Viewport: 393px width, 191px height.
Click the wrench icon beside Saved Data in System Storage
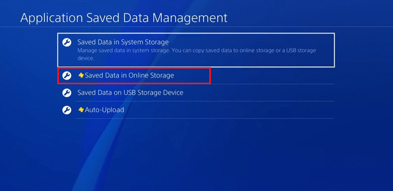66,42
